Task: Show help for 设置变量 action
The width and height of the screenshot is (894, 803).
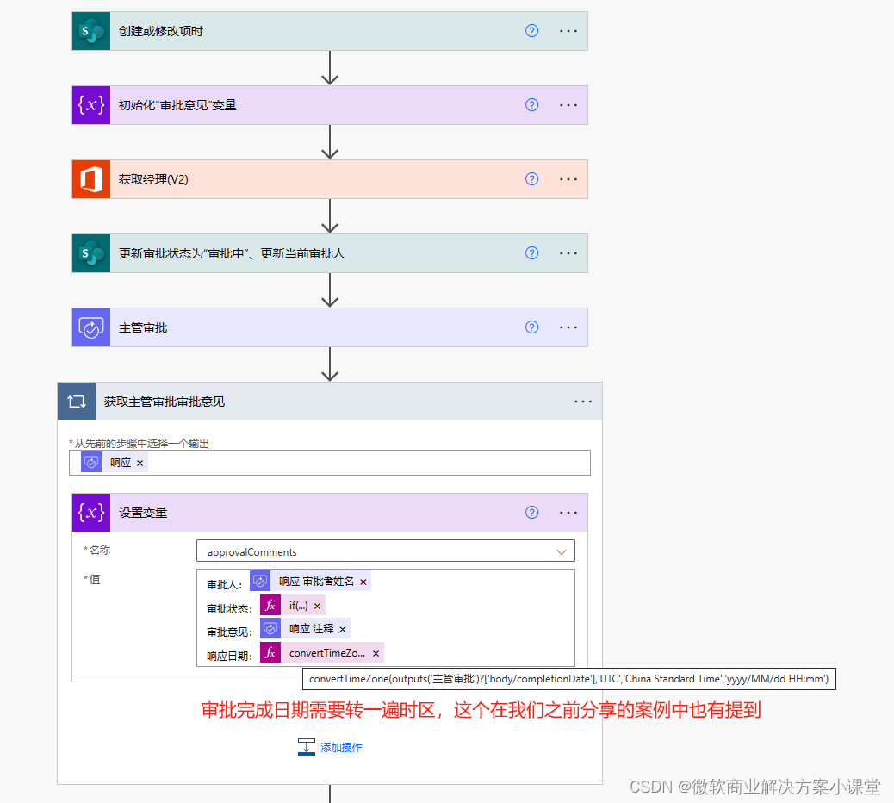Action: coord(531,512)
